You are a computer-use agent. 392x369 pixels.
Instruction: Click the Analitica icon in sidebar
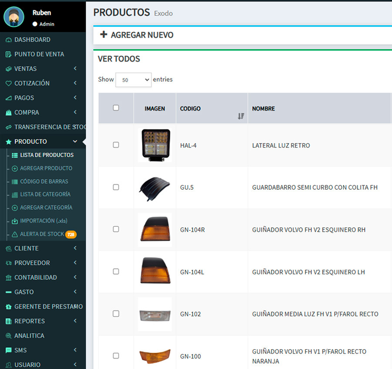[8, 336]
